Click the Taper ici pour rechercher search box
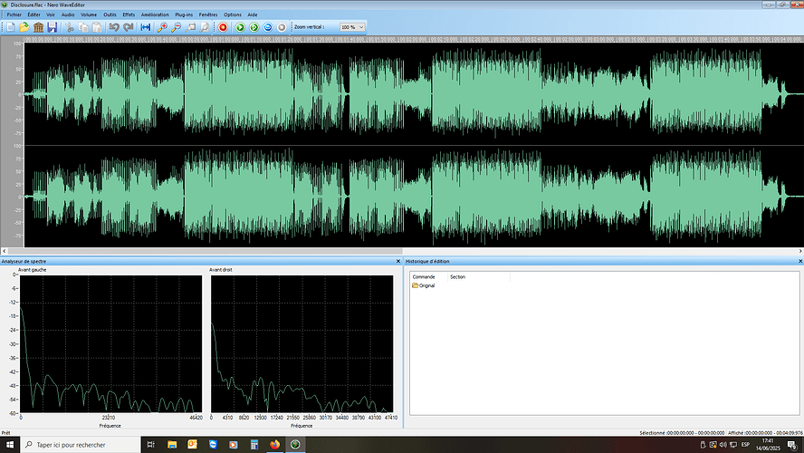This screenshot has height=453, width=804. (81, 445)
